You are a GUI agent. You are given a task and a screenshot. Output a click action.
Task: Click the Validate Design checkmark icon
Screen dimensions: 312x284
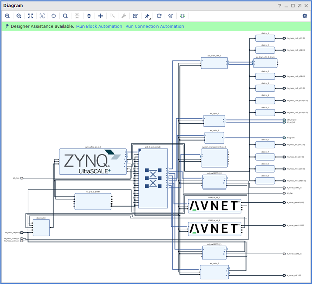click(135, 16)
